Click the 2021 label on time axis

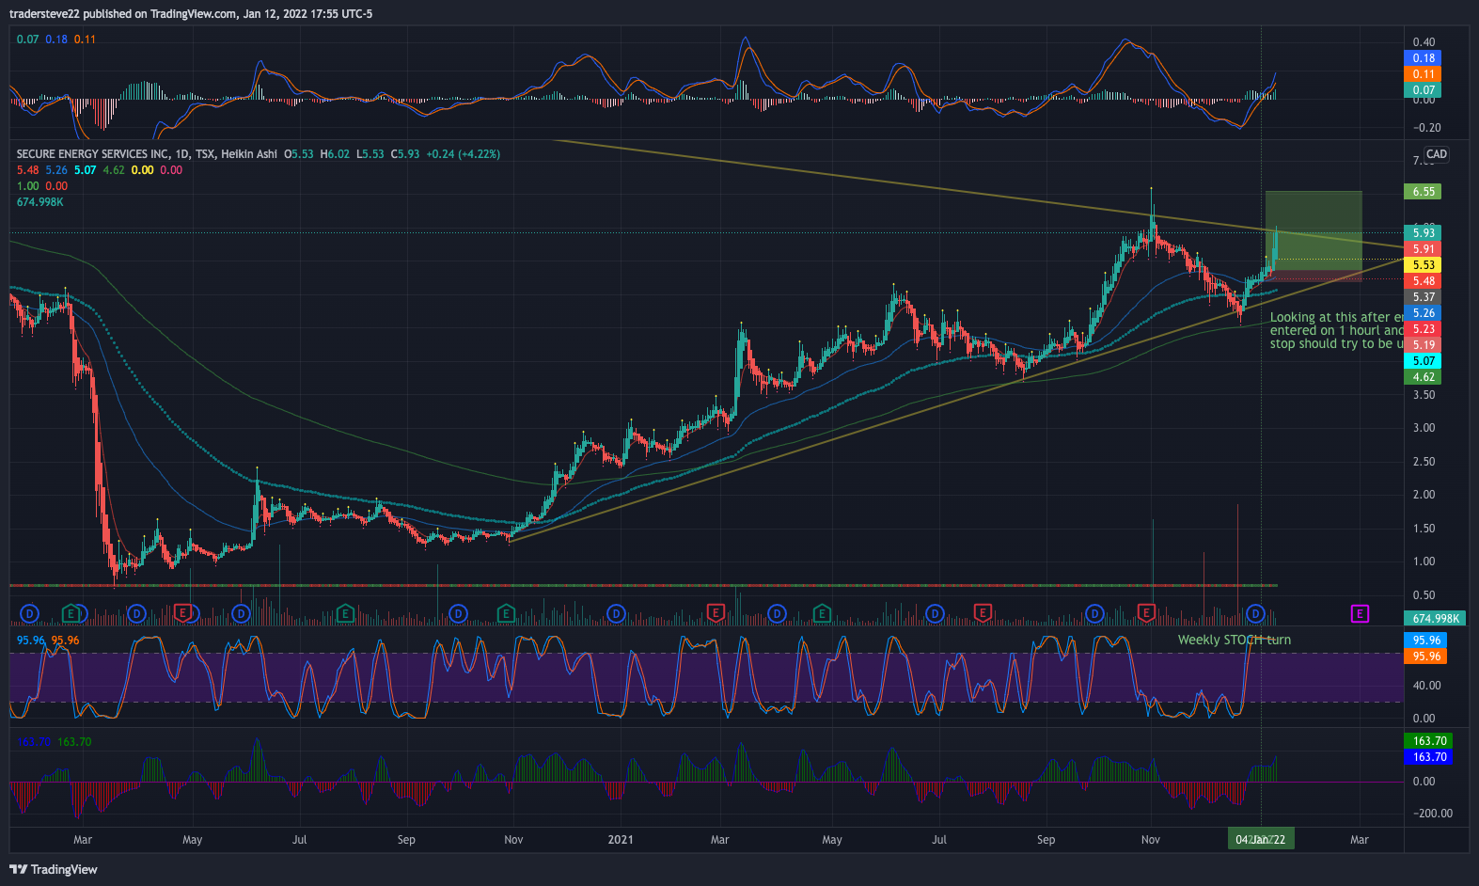[621, 840]
